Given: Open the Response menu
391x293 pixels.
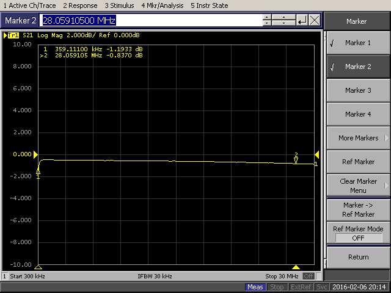Looking at the screenshot, I should point(80,5).
